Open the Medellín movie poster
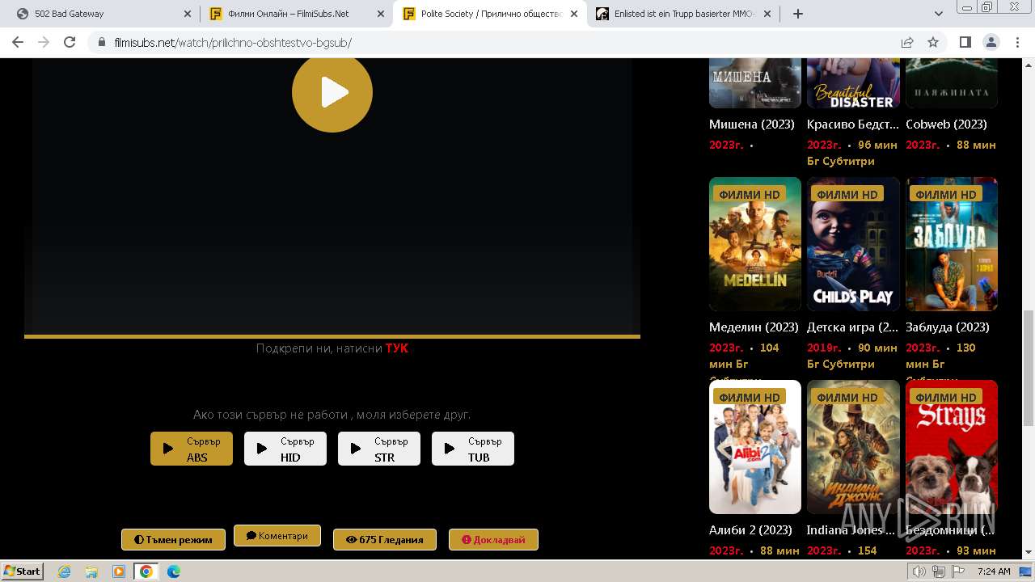This screenshot has width=1035, height=582. click(755, 244)
